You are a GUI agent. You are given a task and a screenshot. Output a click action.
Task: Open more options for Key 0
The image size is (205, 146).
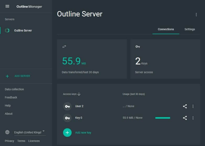193,118
